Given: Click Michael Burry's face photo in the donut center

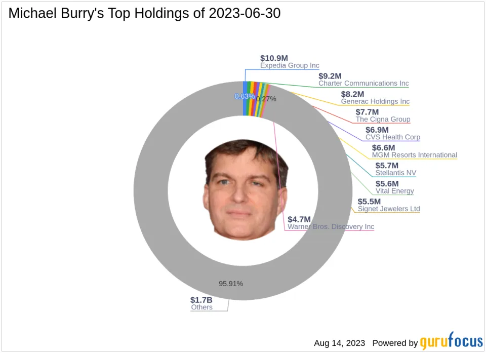Looking at the screenshot, I should [x=246, y=190].
